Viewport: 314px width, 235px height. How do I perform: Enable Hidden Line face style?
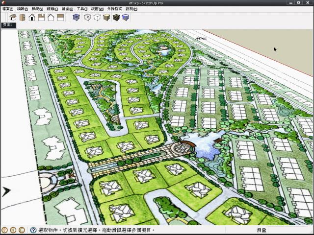click(x=97, y=18)
